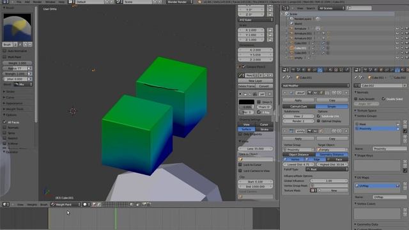Click the black grease pencil color swatch

[247, 102]
